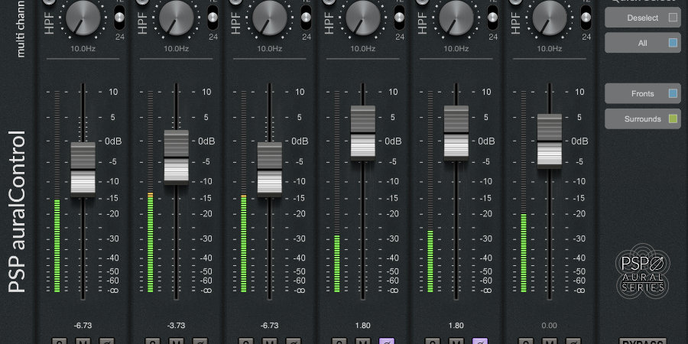The height and width of the screenshot is (344, 688).
Task: Click the fader cap of the 0.00 channel
Action: coord(550,141)
